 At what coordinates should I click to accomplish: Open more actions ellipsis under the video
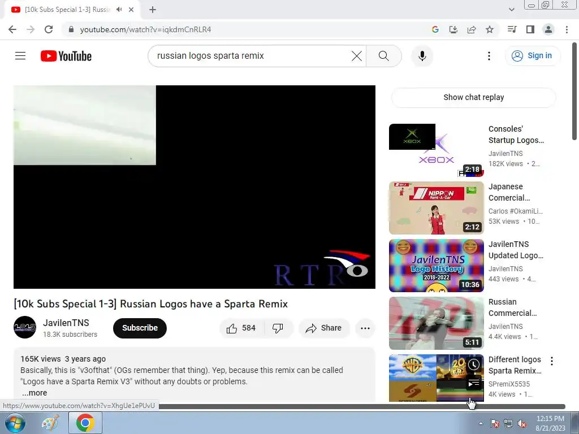point(365,328)
